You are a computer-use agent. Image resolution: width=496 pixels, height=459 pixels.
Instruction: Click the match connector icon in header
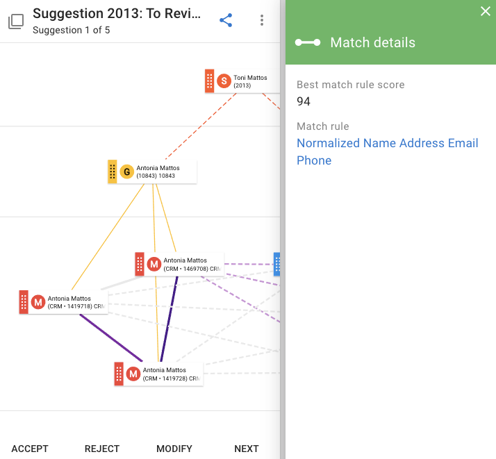click(308, 42)
